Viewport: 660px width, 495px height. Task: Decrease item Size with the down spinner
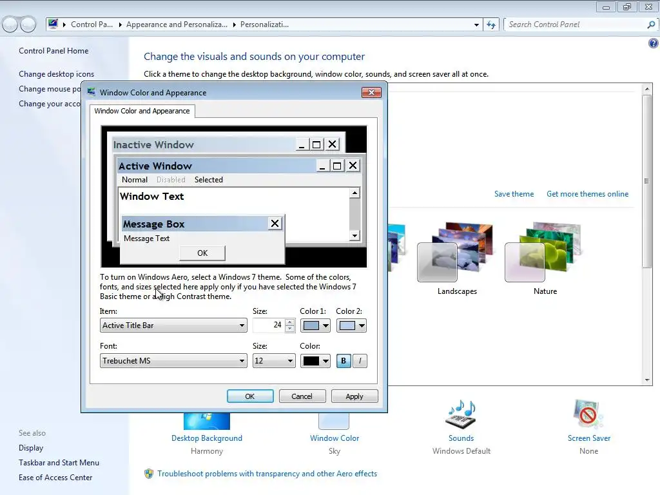[289, 329]
